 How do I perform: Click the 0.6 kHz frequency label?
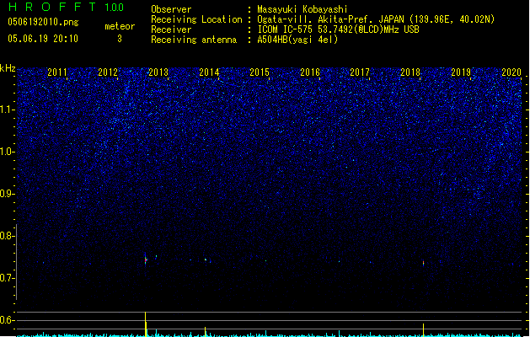click(7, 320)
